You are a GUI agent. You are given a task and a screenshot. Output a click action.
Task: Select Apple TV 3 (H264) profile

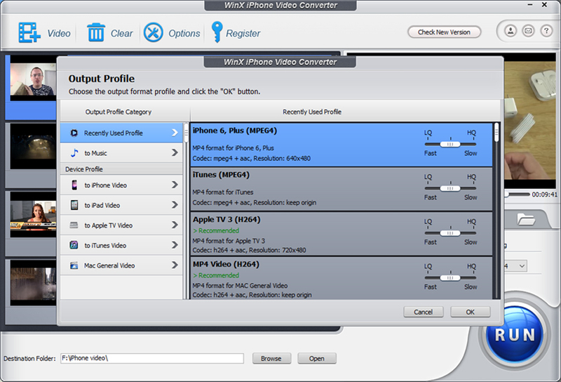coord(342,233)
